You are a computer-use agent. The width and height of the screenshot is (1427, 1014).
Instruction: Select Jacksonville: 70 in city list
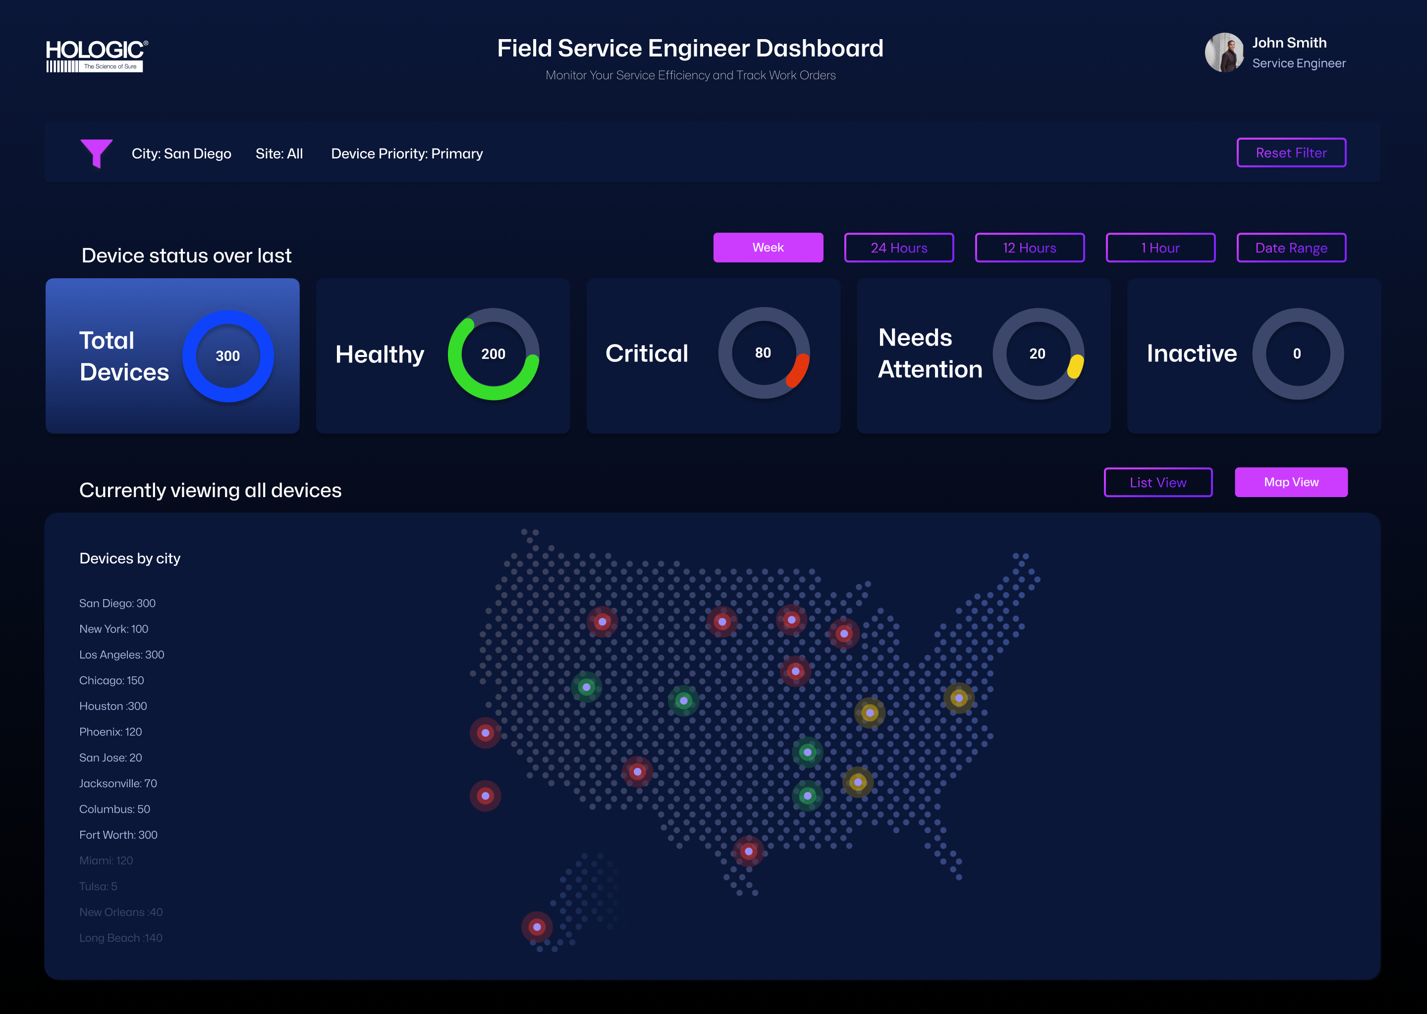[118, 783]
